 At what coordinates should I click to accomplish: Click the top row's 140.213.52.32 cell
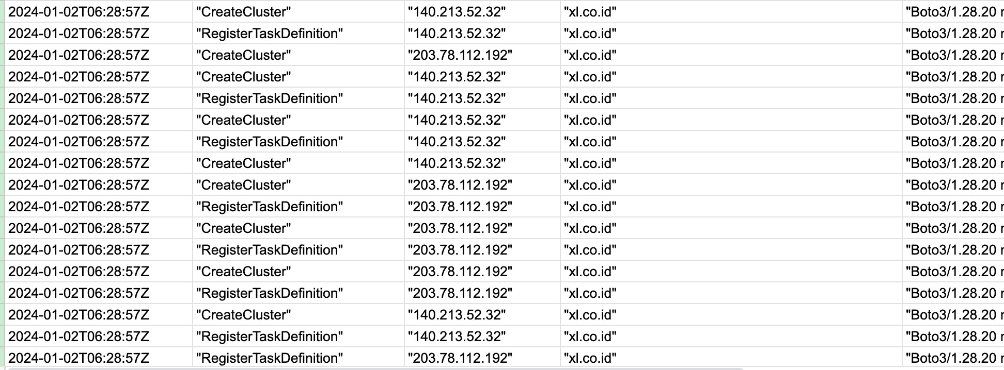point(457,12)
